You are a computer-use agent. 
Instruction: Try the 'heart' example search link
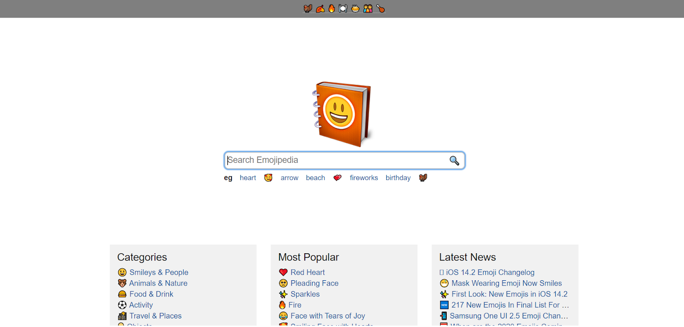pyautogui.click(x=248, y=178)
